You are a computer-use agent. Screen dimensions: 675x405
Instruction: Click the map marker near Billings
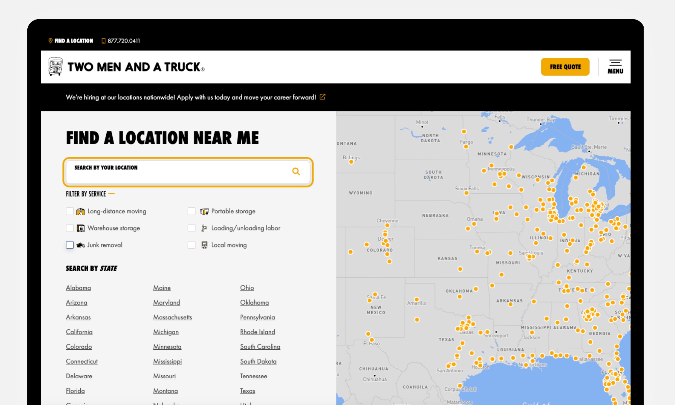tap(351, 162)
